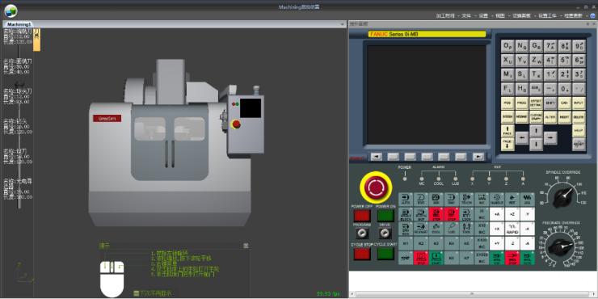Select EDIT mode on machine panel
The height and width of the screenshot is (299, 598).
[x=421, y=199]
